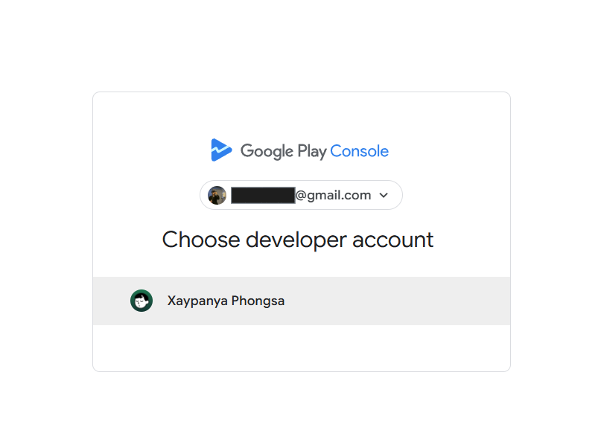Viewport: 601px width, 442px height.
Task: Click the account chip pill
Action: [300, 195]
